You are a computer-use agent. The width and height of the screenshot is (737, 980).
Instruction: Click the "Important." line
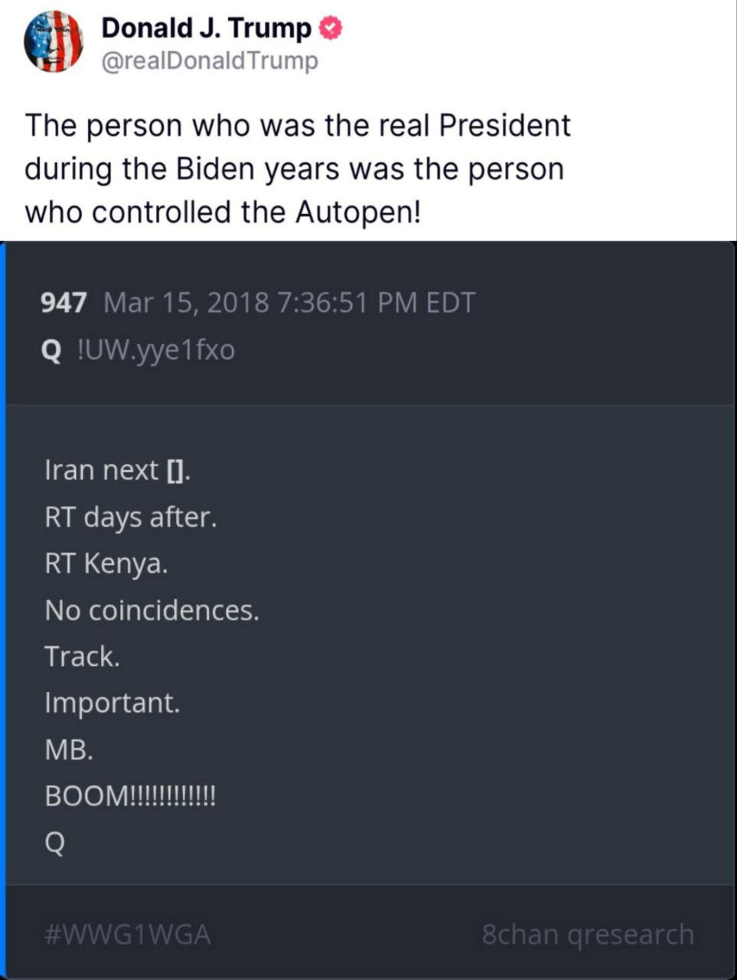click(113, 703)
